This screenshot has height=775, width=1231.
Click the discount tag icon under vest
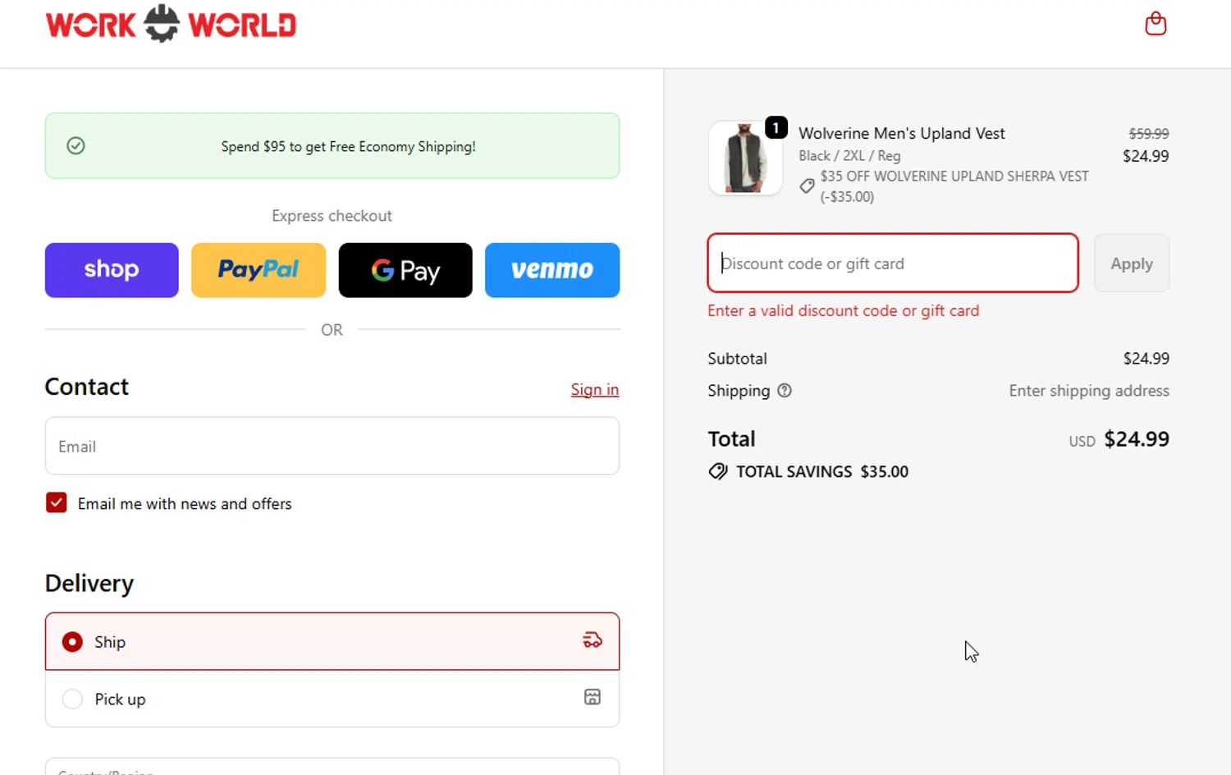808,186
